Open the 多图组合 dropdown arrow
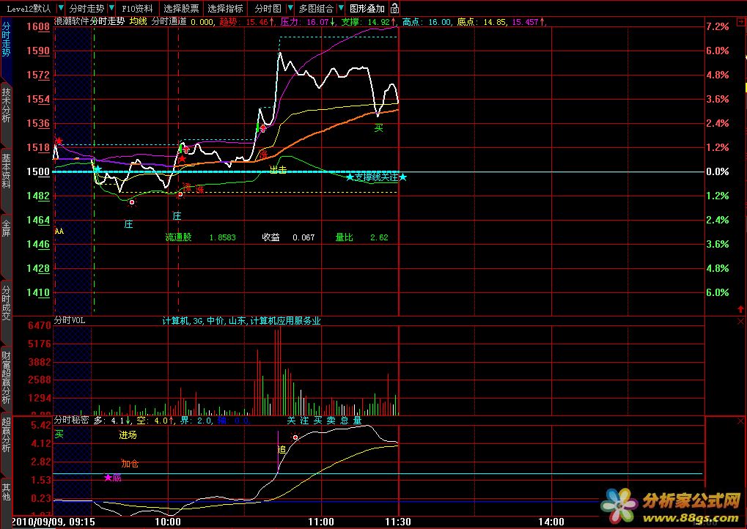Viewport: 747px width, 529px height. pyautogui.click(x=341, y=9)
